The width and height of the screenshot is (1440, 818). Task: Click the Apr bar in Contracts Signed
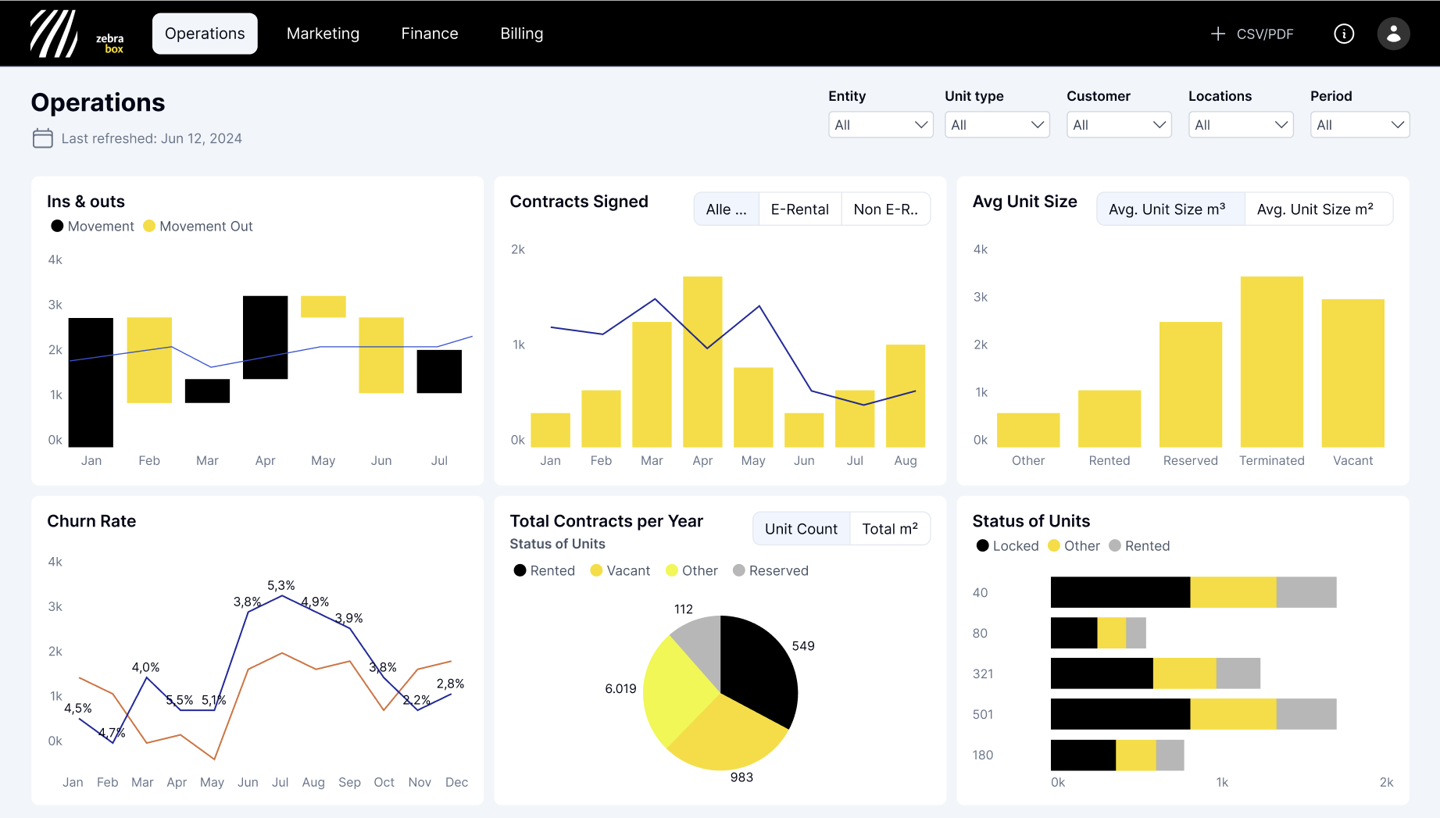point(702,362)
